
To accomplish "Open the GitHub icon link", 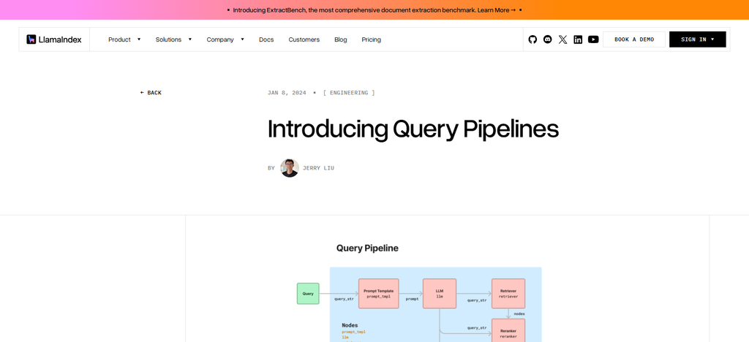I will (x=532, y=39).
